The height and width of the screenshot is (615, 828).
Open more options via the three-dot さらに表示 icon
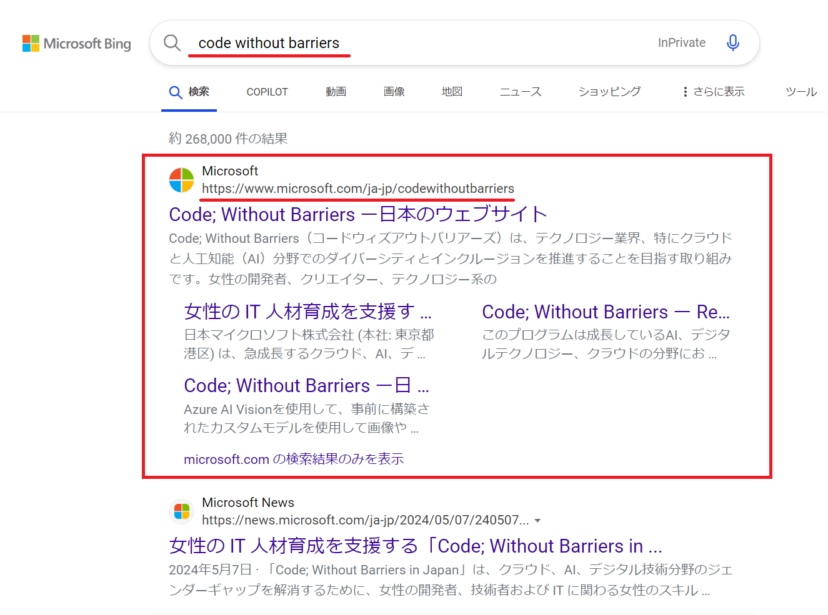tap(684, 91)
